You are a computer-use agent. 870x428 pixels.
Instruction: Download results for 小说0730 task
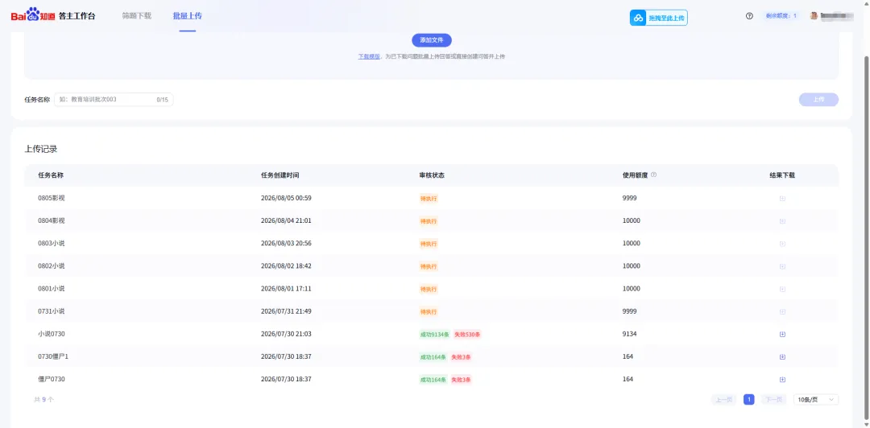[782, 335]
